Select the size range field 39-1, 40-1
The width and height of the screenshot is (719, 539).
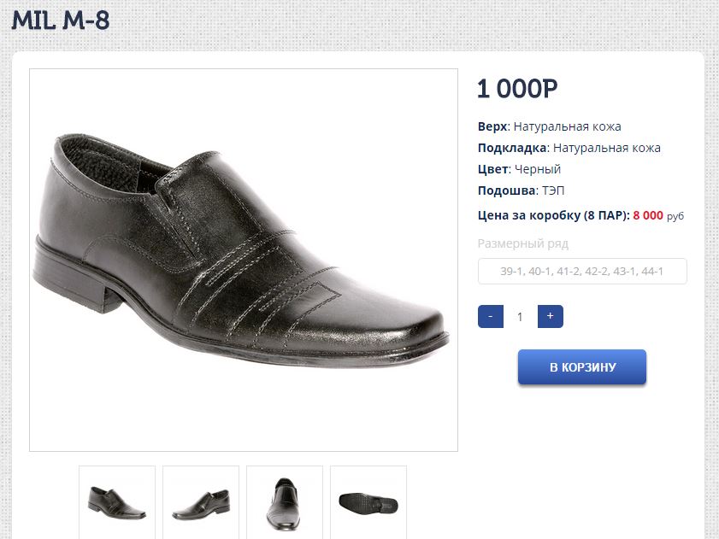[582, 272]
